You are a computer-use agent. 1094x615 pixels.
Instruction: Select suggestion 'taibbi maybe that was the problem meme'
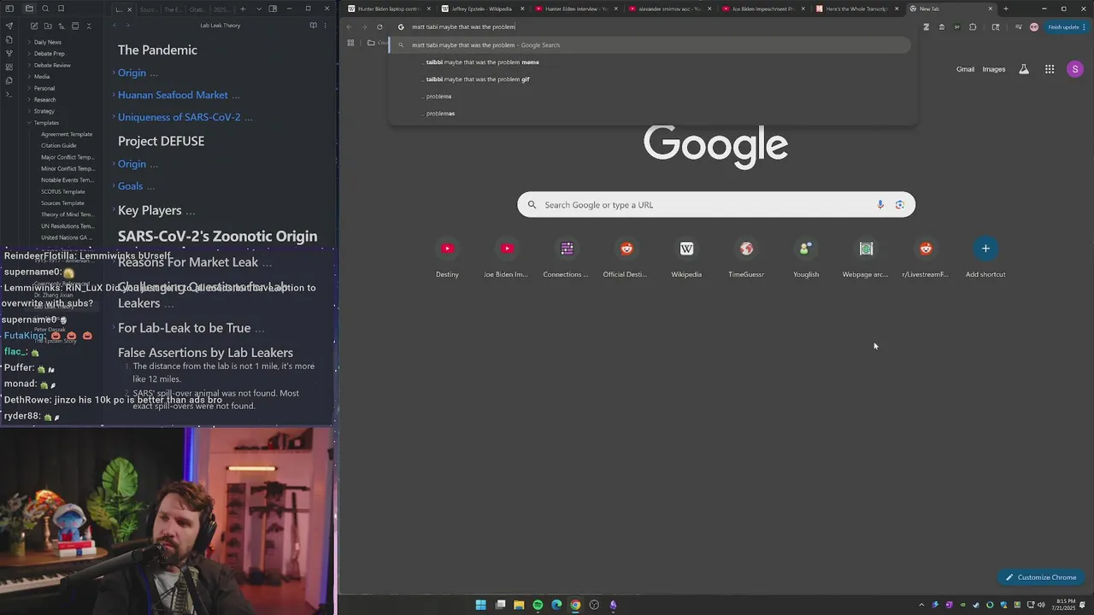[x=651, y=62]
